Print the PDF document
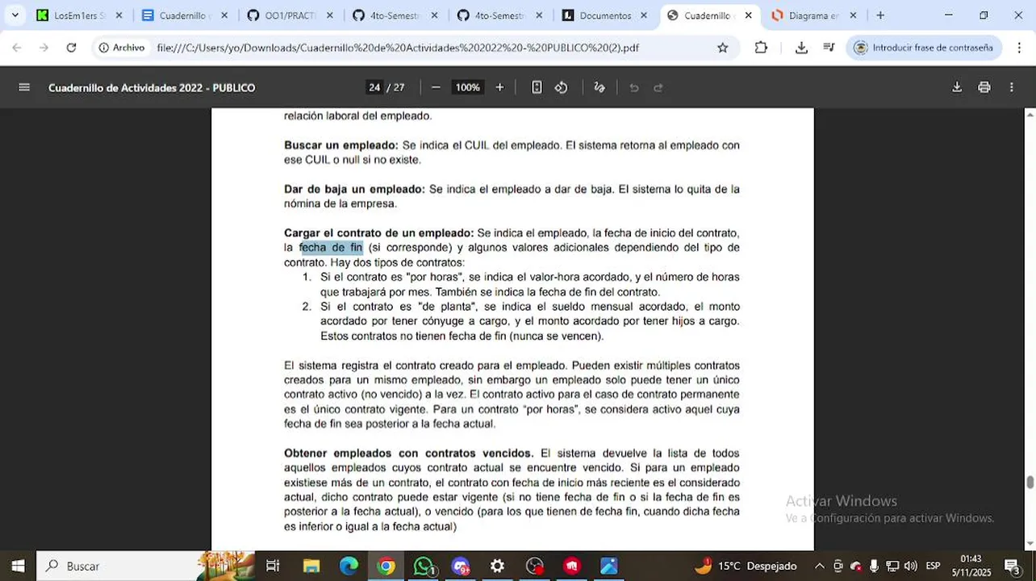This screenshot has width=1036, height=581. (x=984, y=87)
